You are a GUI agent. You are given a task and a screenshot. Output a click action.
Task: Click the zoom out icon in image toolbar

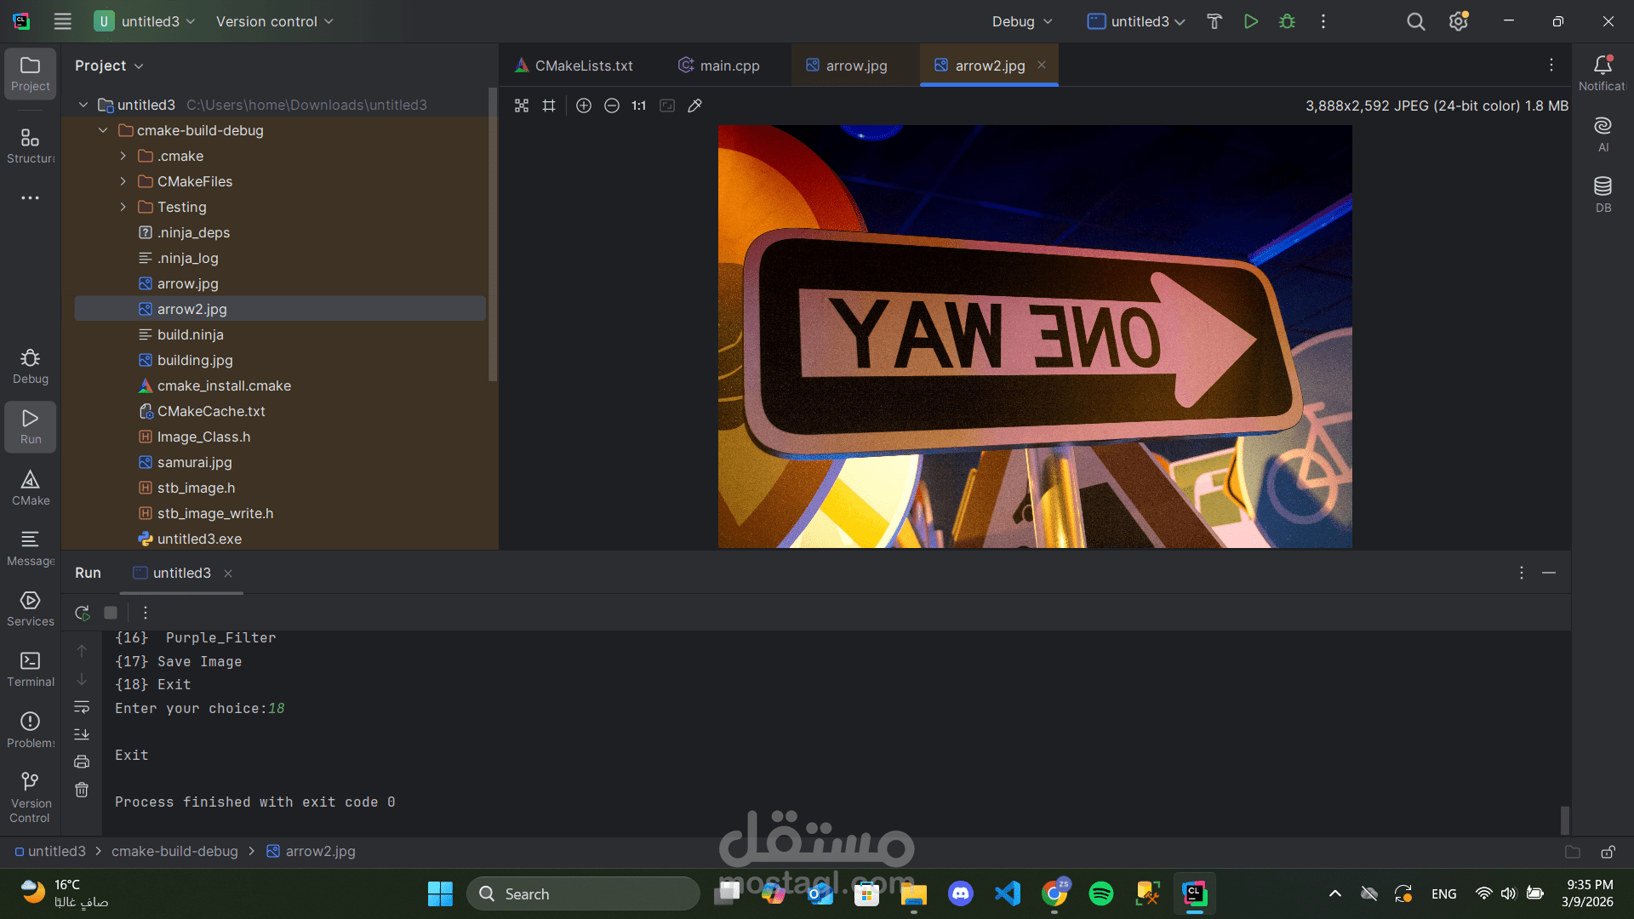tap(612, 106)
